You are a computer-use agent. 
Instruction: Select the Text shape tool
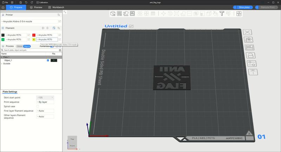[x=222, y=14]
